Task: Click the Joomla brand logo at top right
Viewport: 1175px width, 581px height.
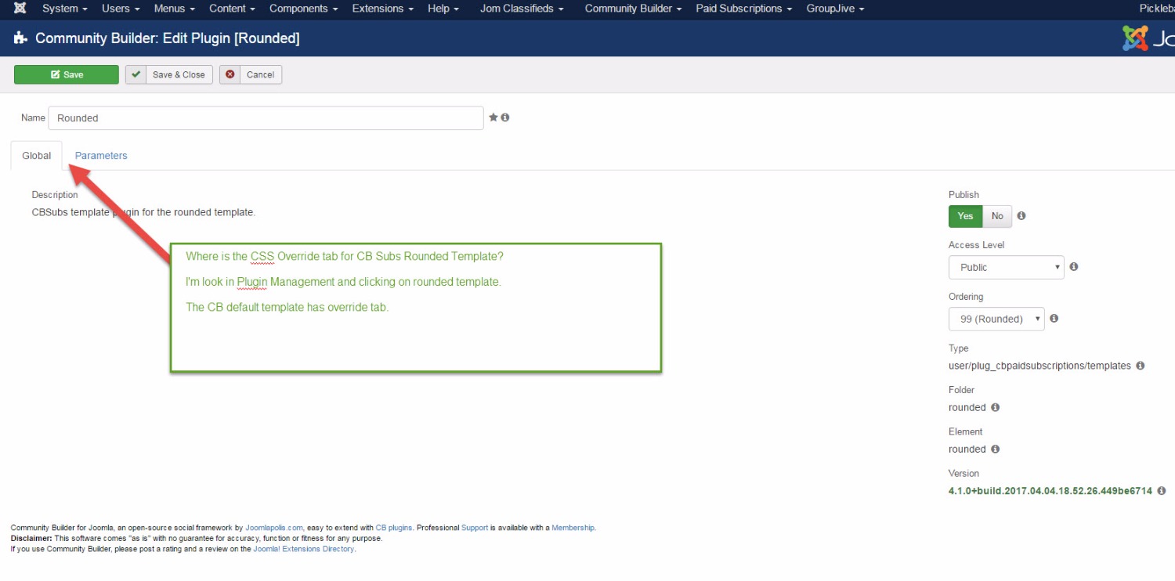Action: coord(1148,38)
